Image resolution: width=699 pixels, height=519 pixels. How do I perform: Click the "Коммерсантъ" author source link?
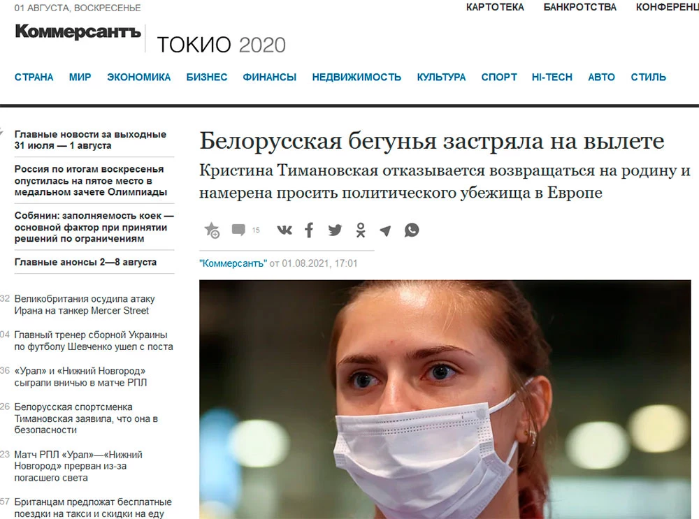point(233,263)
